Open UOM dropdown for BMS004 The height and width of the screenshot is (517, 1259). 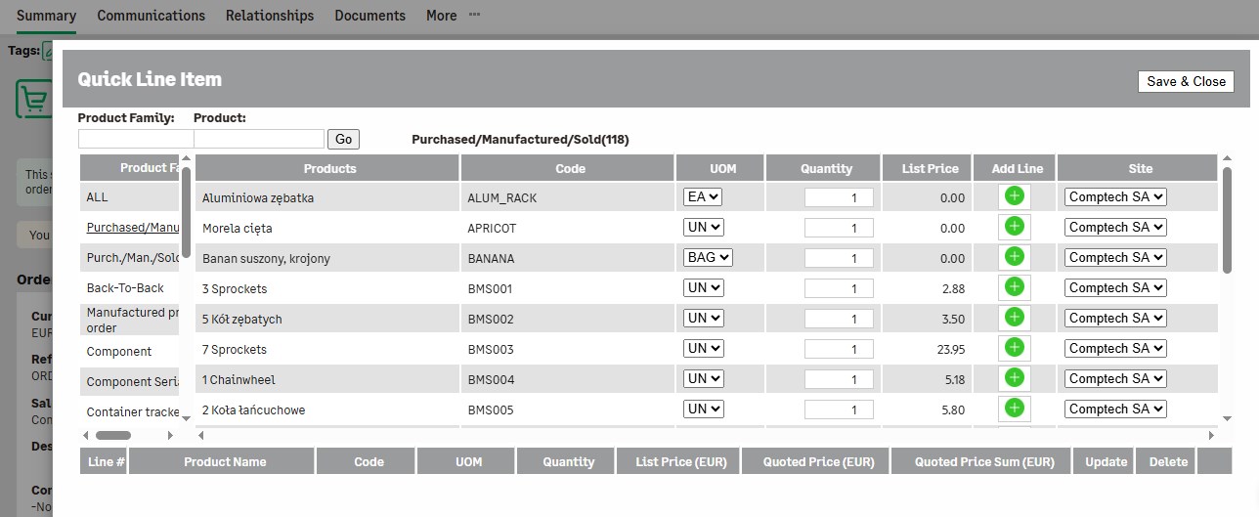pyautogui.click(x=704, y=378)
